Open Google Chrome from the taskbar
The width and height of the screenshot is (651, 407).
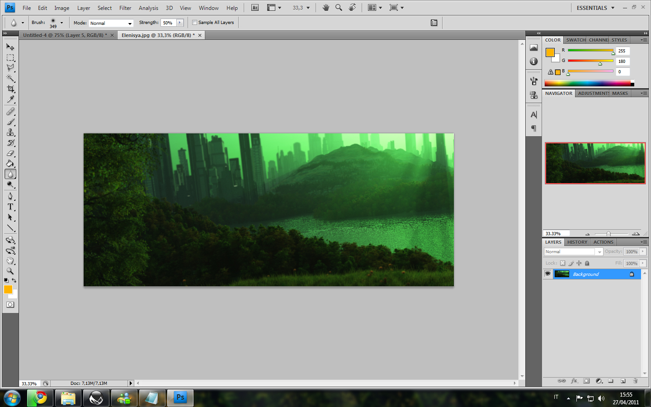pyautogui.click(x=40, y=398)
